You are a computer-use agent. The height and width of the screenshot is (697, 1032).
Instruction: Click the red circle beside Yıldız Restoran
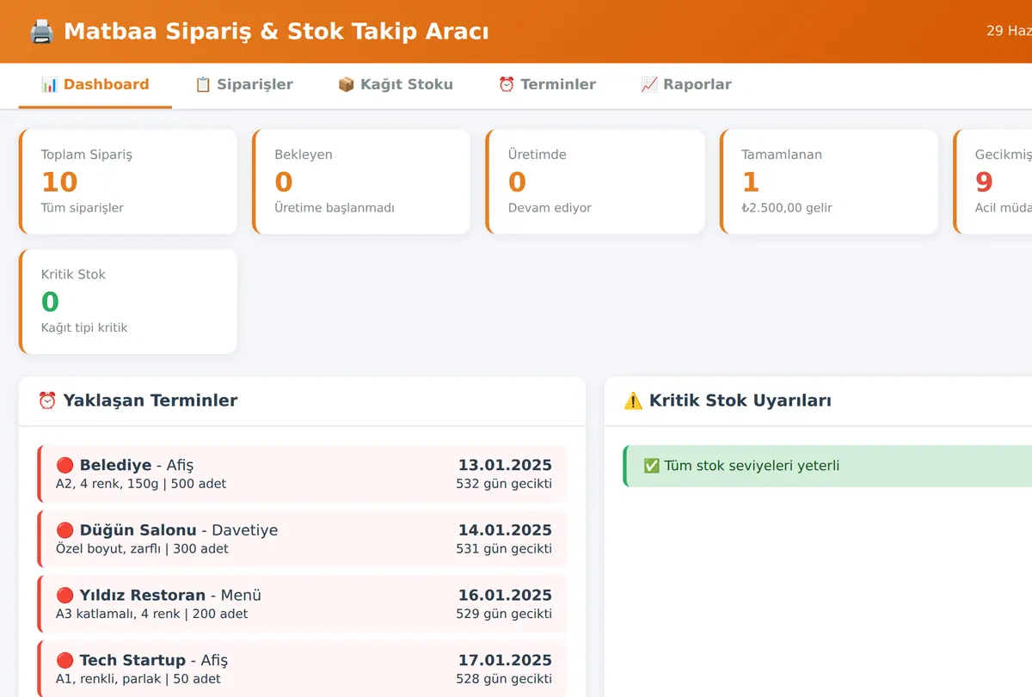click(64, 595)
